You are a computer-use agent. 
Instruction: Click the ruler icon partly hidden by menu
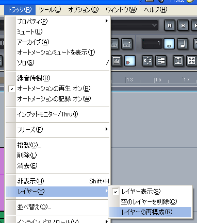tap(114, 44)
